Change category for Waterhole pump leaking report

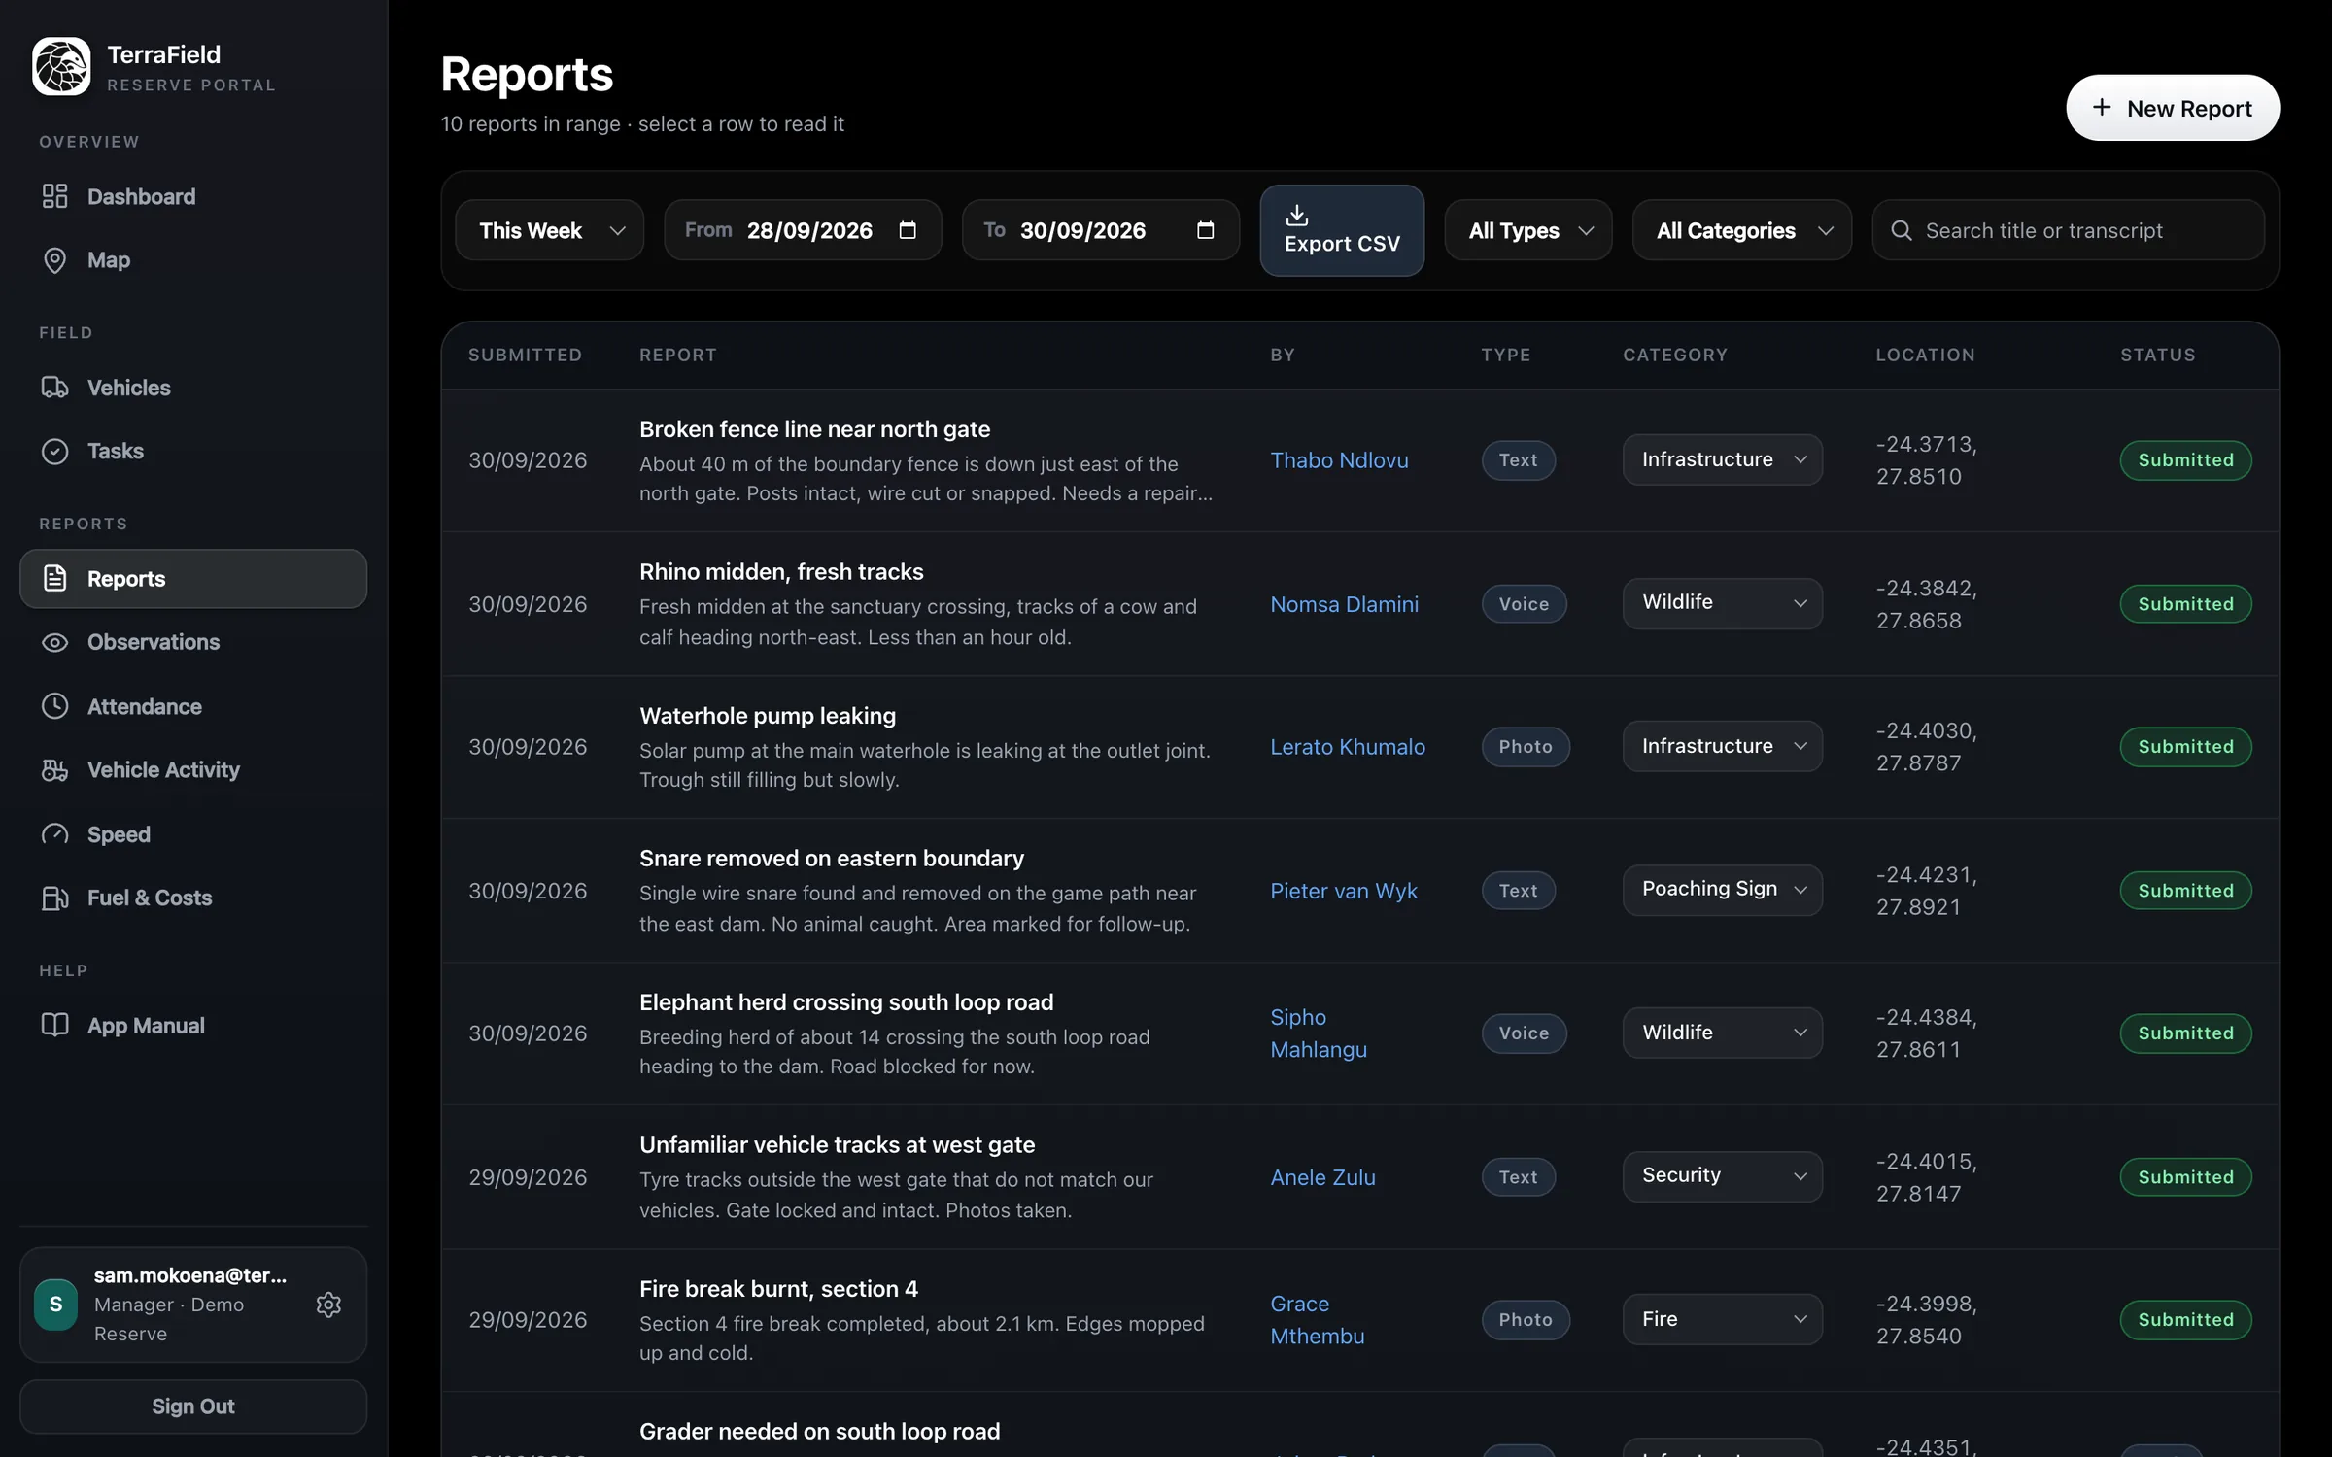pyautogui.click(x=1722, y=746)
